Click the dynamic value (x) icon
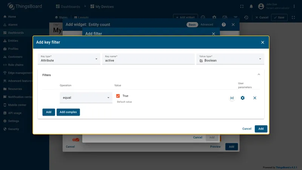Screen dimensions: 302x170 pos(232,98)
